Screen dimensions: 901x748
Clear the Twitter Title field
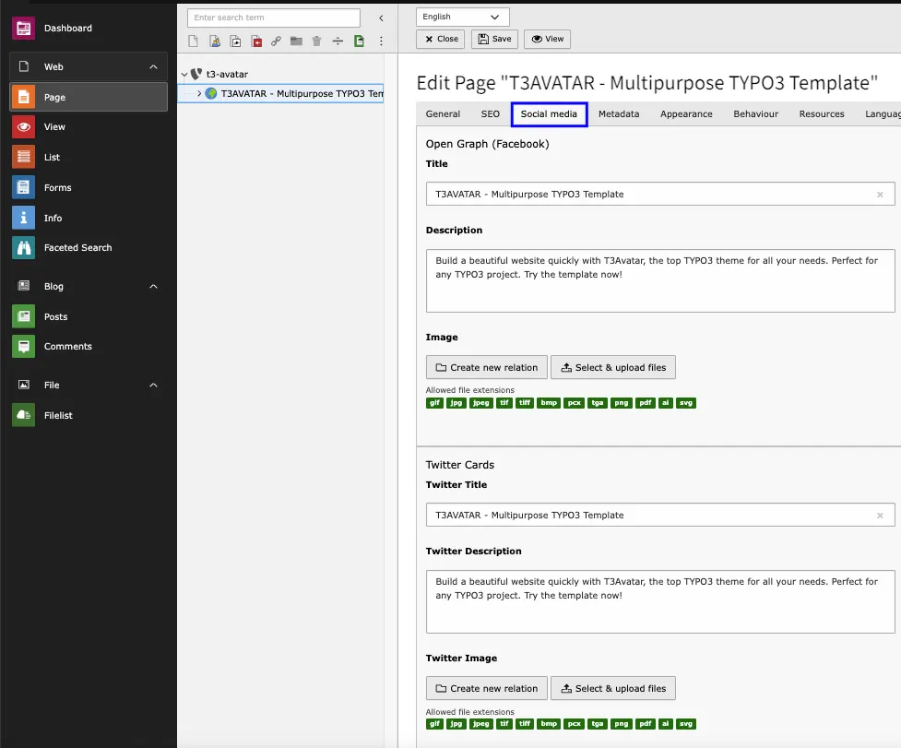coord(880,516)
